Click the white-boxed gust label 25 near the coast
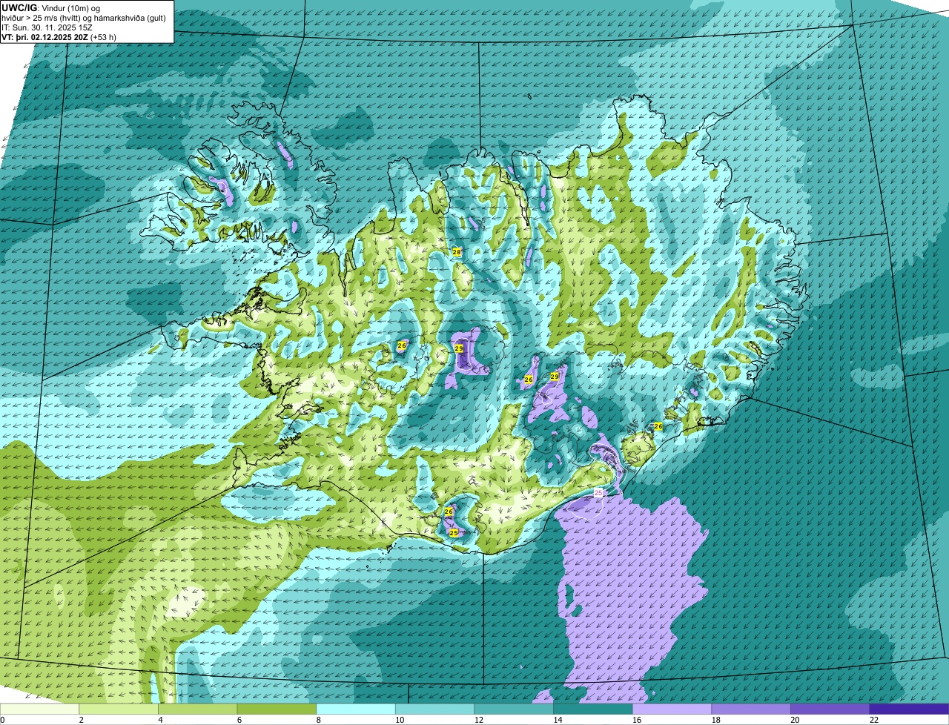The image size is (949, 725). pyautogui.click(x=598, y=492)
